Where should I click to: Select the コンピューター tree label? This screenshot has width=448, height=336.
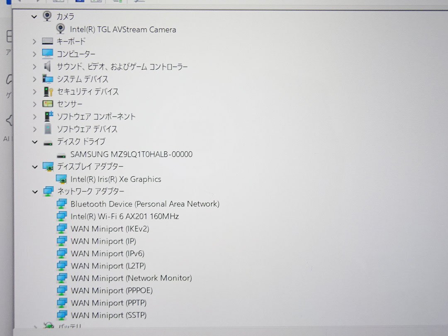[x=76, y=54]
